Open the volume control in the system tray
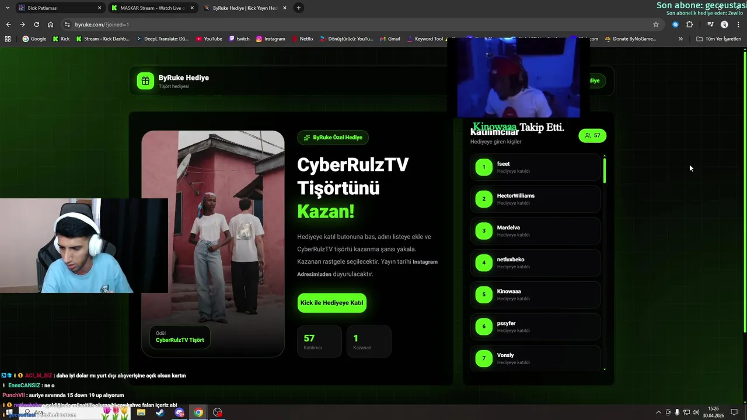This screenshot has width=747, height=420. [x=696, y=412]
